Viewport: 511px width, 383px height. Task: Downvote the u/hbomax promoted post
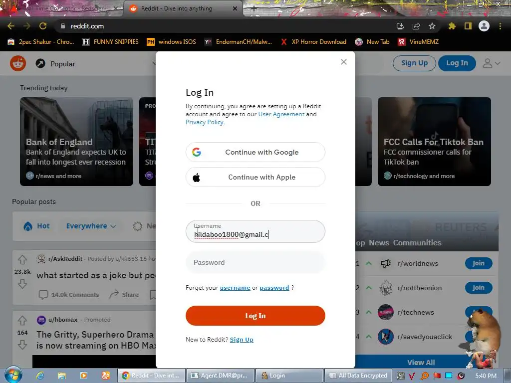22,345
